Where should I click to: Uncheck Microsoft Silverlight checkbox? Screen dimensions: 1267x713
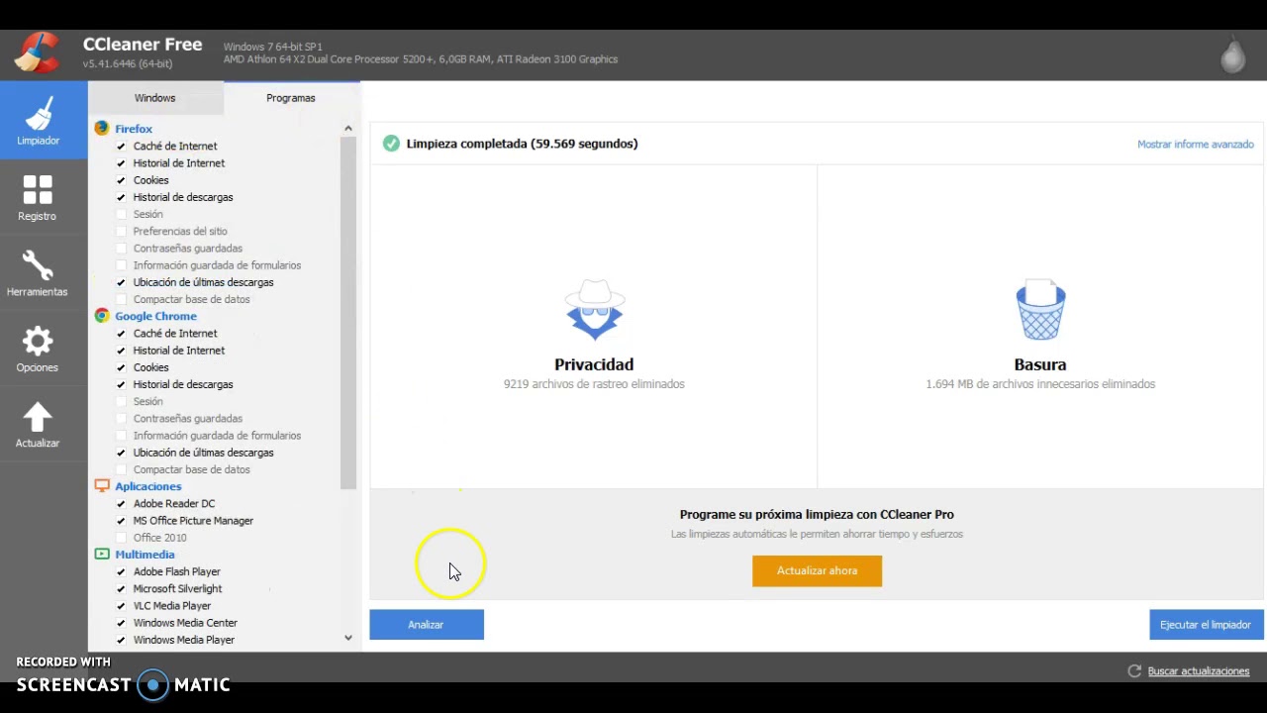pos(121,588)
